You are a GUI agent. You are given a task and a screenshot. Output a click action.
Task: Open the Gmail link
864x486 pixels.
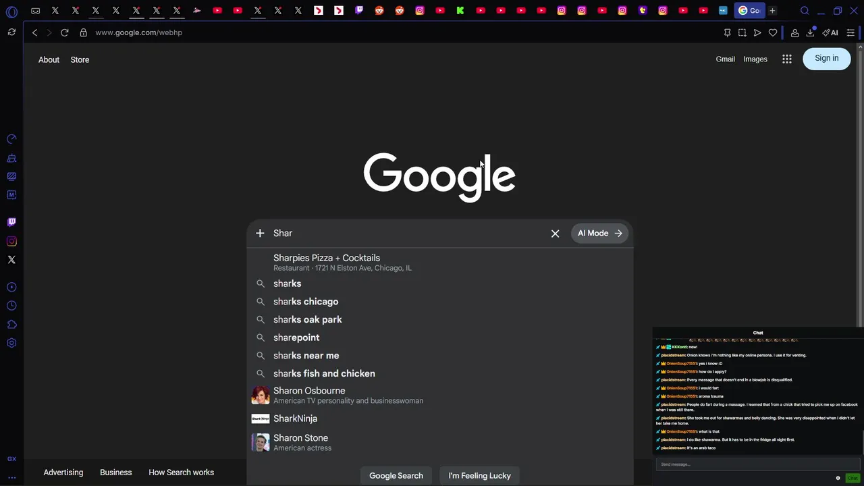tap(726, 59)
